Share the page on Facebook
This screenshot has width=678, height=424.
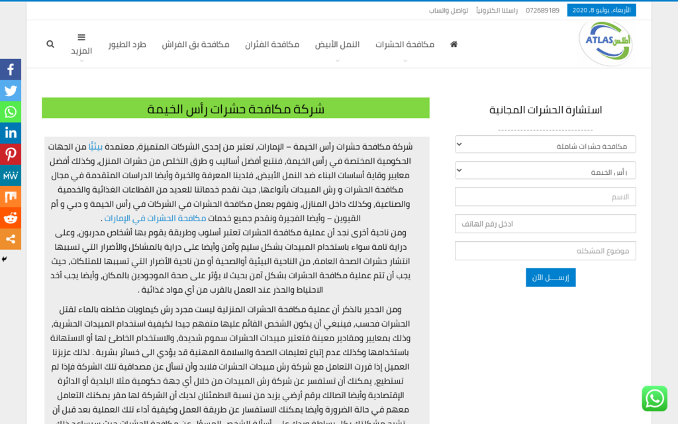[11, 69]
